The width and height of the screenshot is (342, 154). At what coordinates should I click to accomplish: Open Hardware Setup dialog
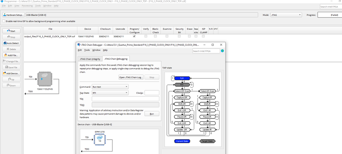[13, 15]
